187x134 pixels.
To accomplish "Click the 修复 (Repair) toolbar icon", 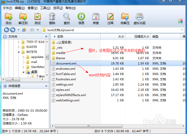I will tap(96, 17).
